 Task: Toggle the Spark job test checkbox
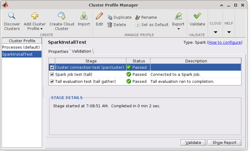tap(52, 74)
